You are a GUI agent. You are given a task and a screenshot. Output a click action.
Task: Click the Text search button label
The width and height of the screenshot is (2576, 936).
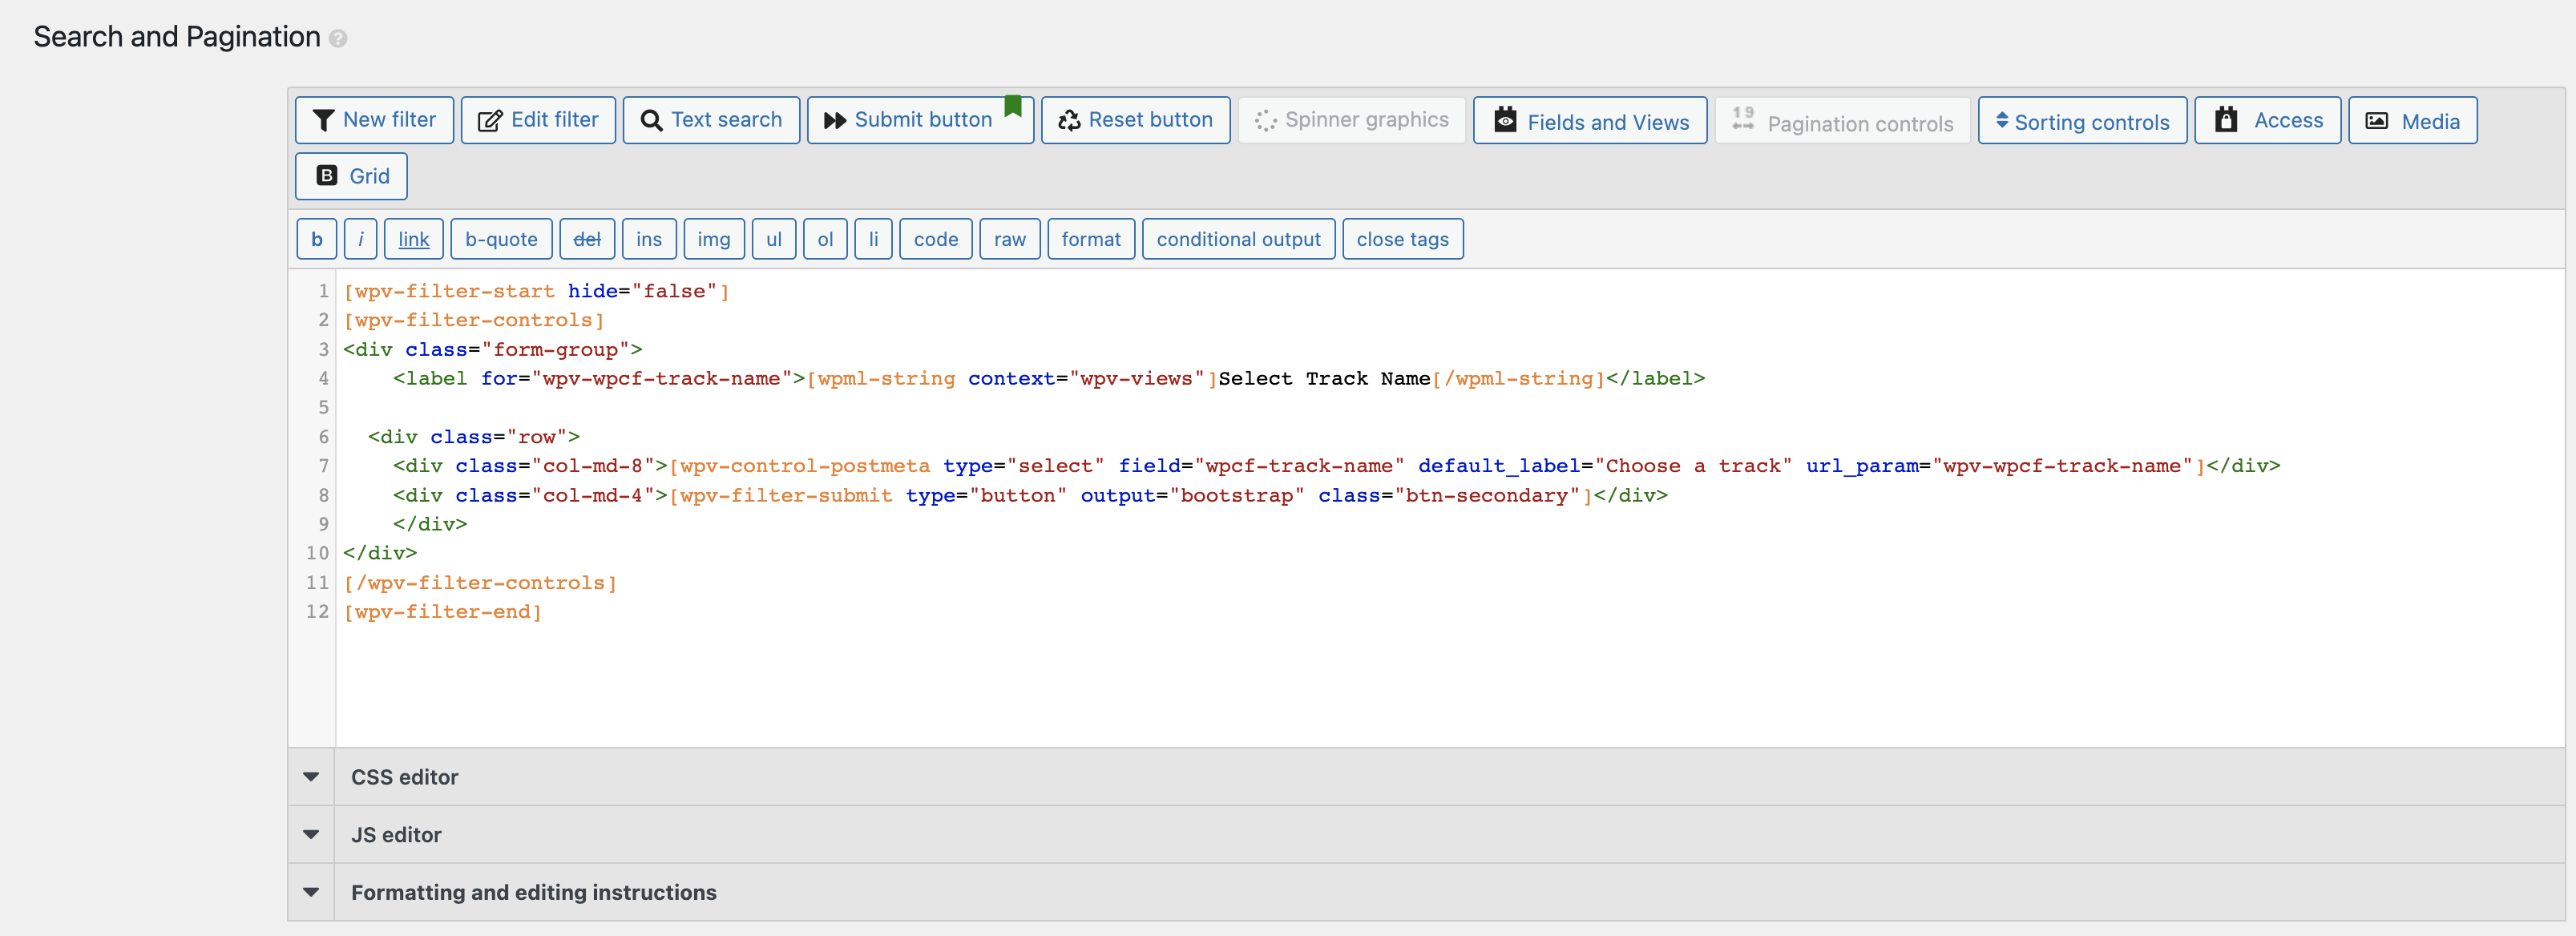tap(727, 120)
